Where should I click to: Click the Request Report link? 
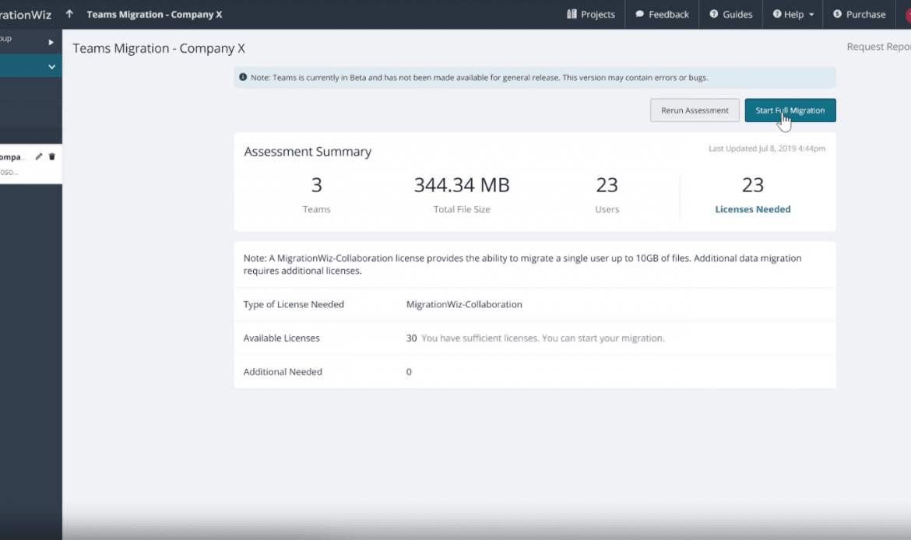point(878,47)
